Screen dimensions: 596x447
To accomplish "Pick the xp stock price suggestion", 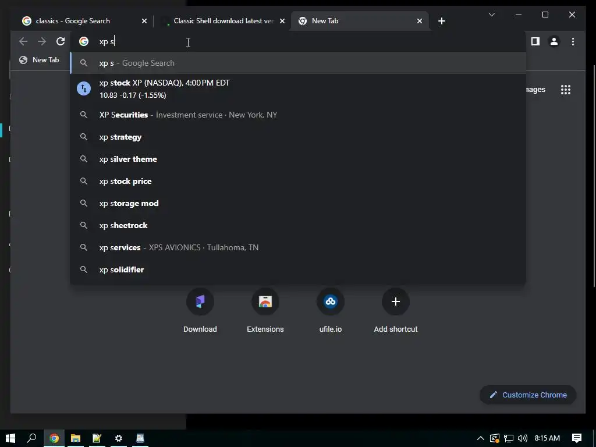I will point(299,181).
